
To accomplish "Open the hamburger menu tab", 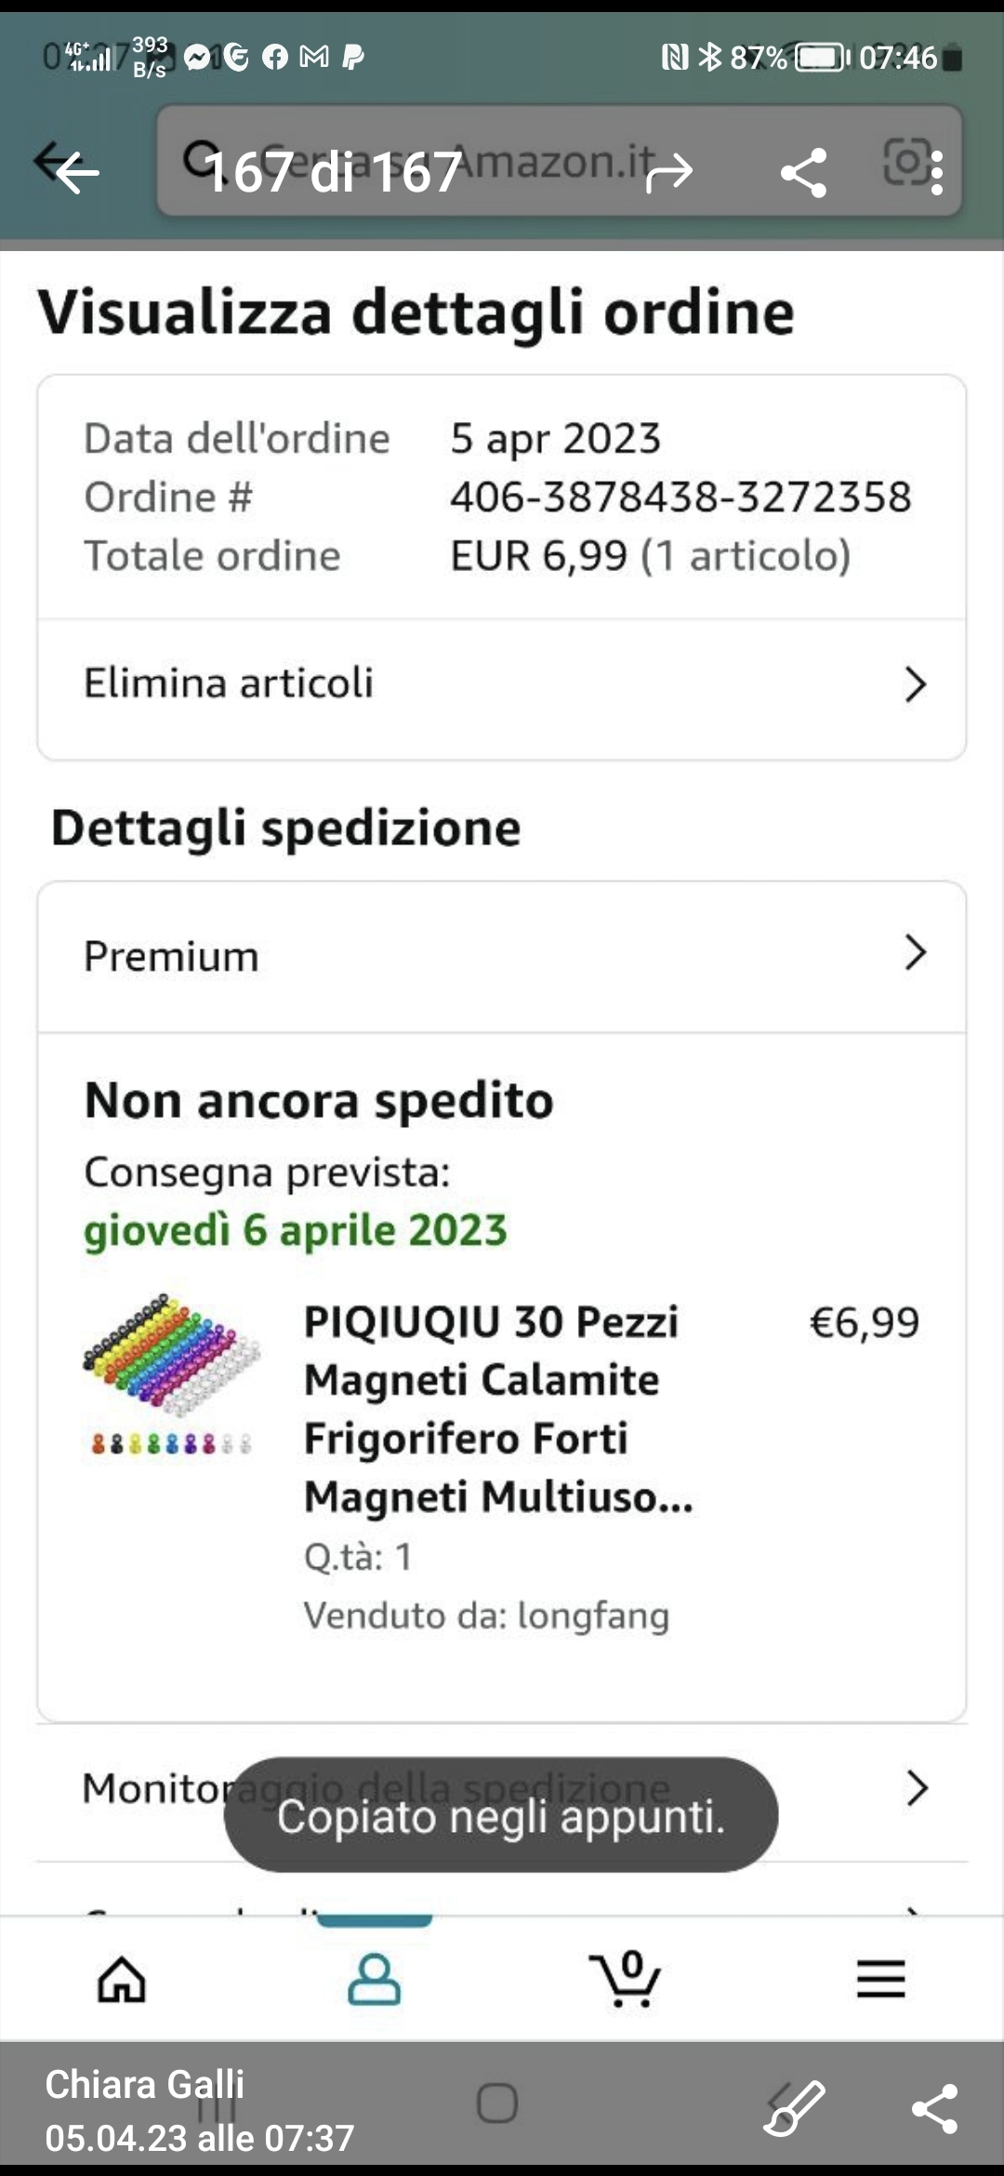I will (x=880, y=1978).
